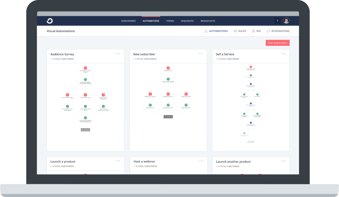The height and width of the screenshot is (197, 339).
Task: Click the Integrations icon
Action: pos(268,31)
